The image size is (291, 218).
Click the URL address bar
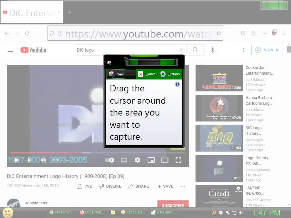click(135, 33)
